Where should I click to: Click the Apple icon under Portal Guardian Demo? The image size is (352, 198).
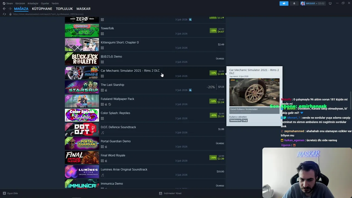(x=106, y=147)
